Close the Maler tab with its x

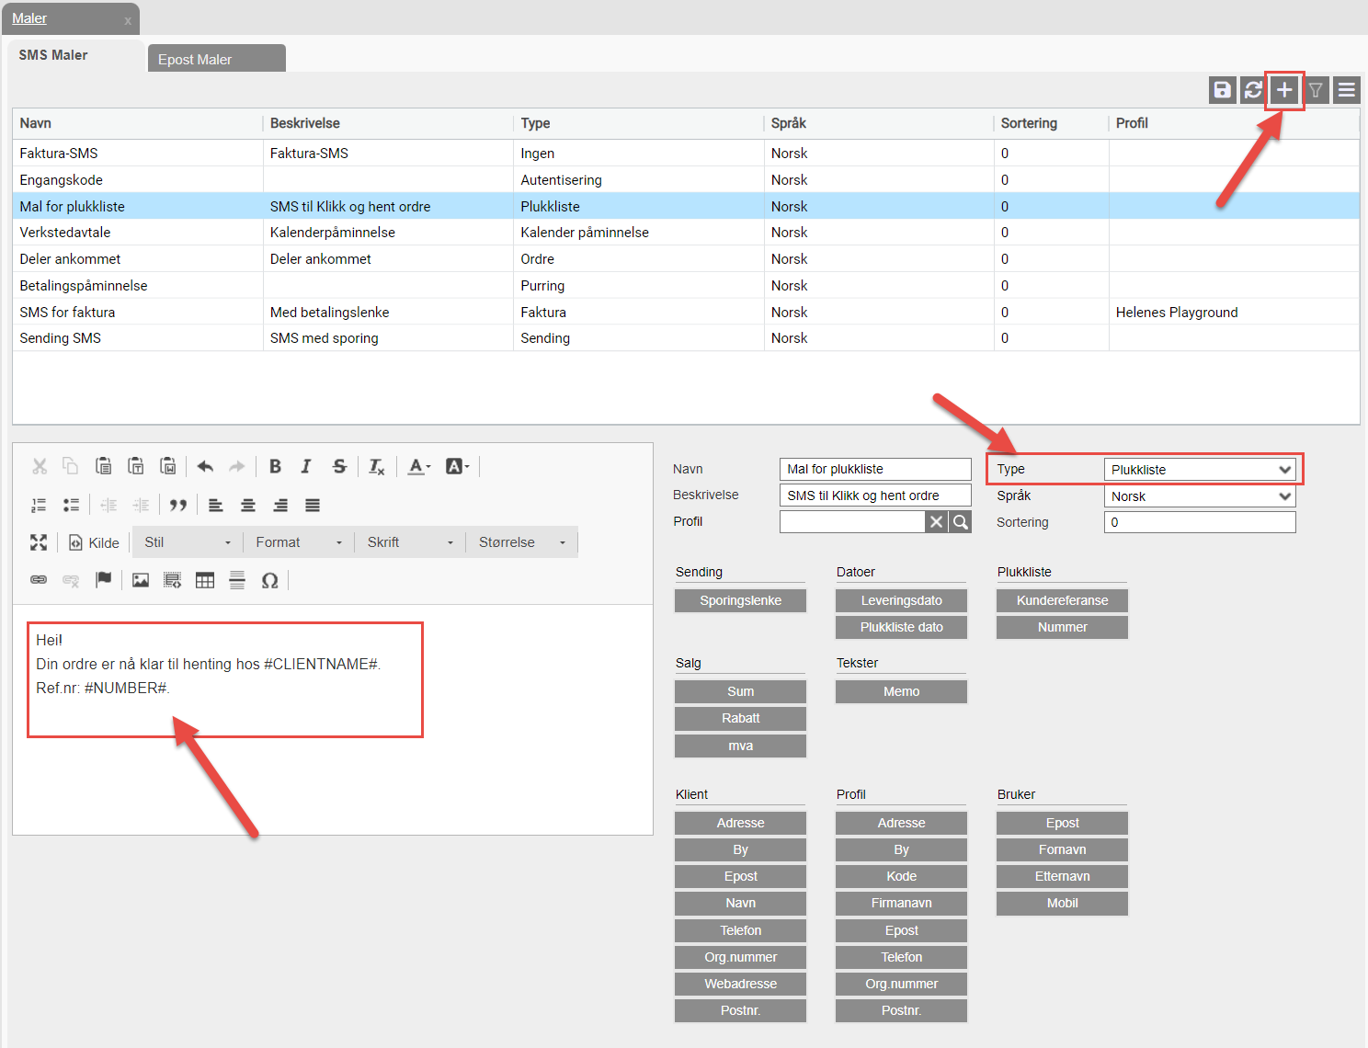pyautogui.click(x=128, y=20)
